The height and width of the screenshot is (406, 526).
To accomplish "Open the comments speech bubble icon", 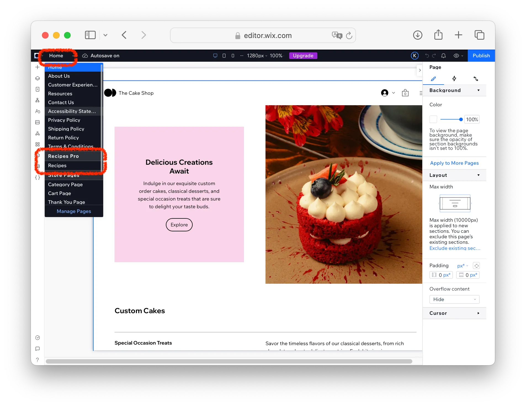I will [38, 349].
